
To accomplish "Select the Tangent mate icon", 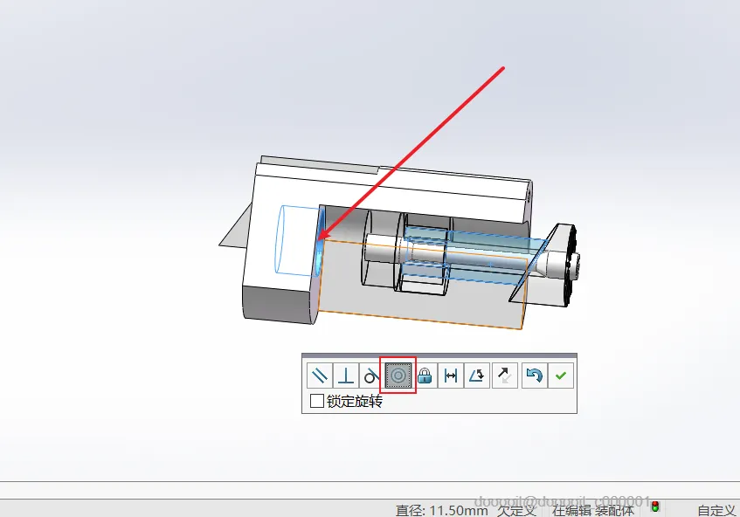I will [x=371, y=376].
